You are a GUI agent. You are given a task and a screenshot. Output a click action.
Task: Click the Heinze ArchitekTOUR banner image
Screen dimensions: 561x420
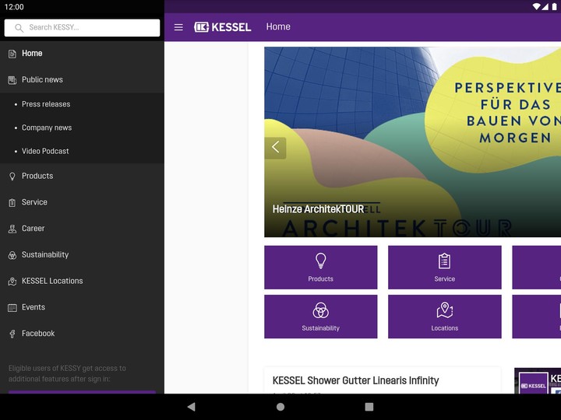(x=412, y=142)
